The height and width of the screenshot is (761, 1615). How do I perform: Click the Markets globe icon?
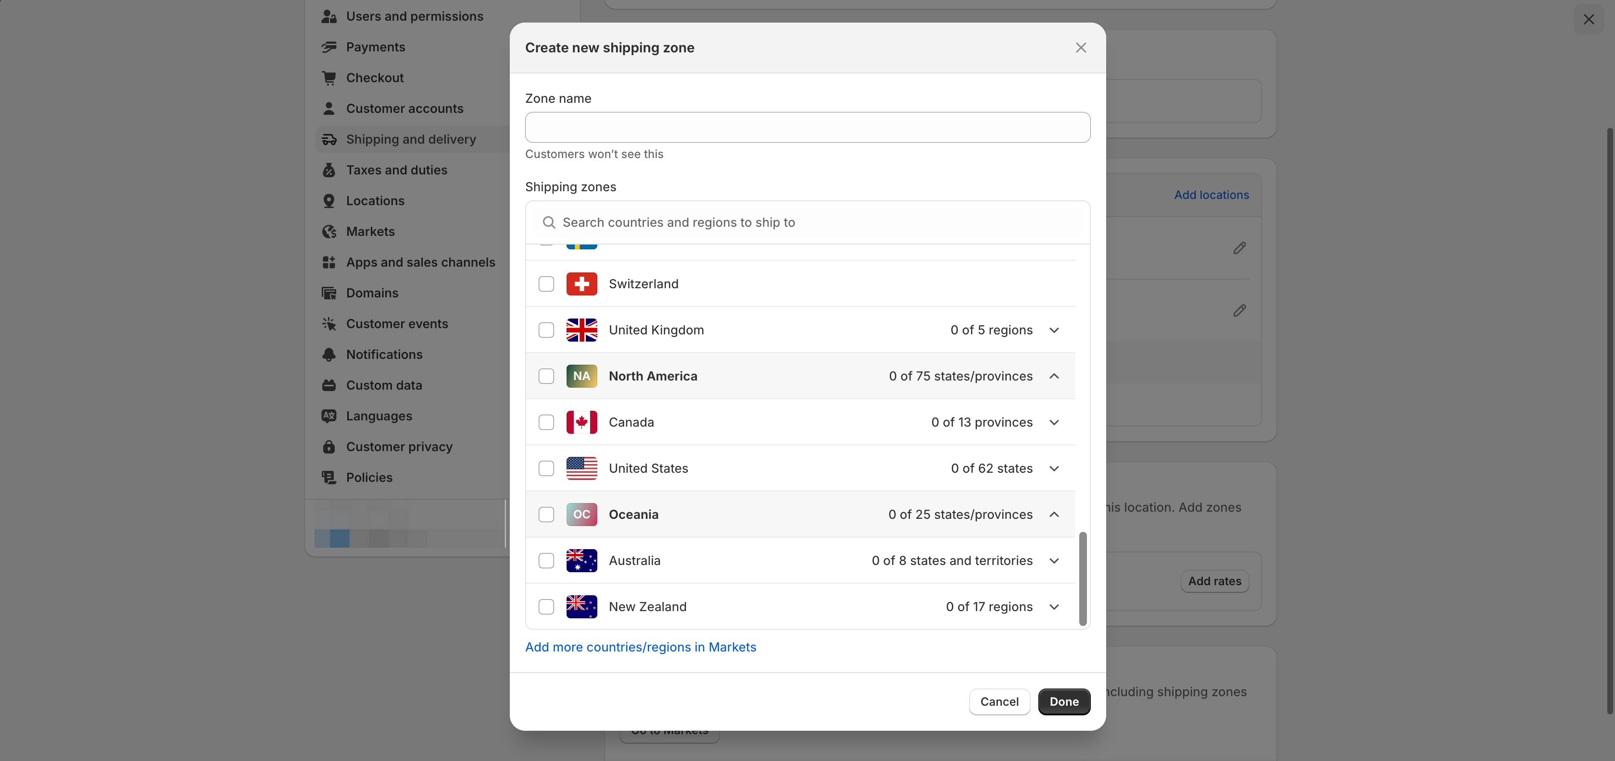(x=328, y=232)
